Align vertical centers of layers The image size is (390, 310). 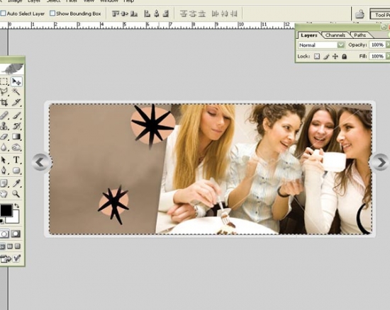point(125,13)
